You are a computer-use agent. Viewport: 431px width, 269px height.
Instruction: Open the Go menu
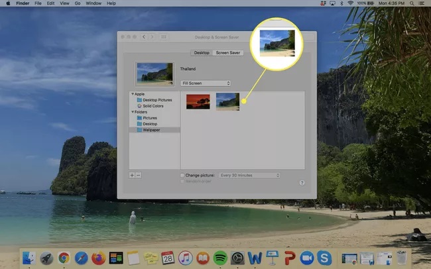(x=78, y=3)
